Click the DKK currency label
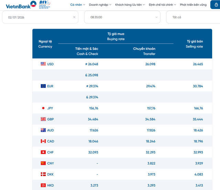The image size is (220, 190). [x=50, y=174]
